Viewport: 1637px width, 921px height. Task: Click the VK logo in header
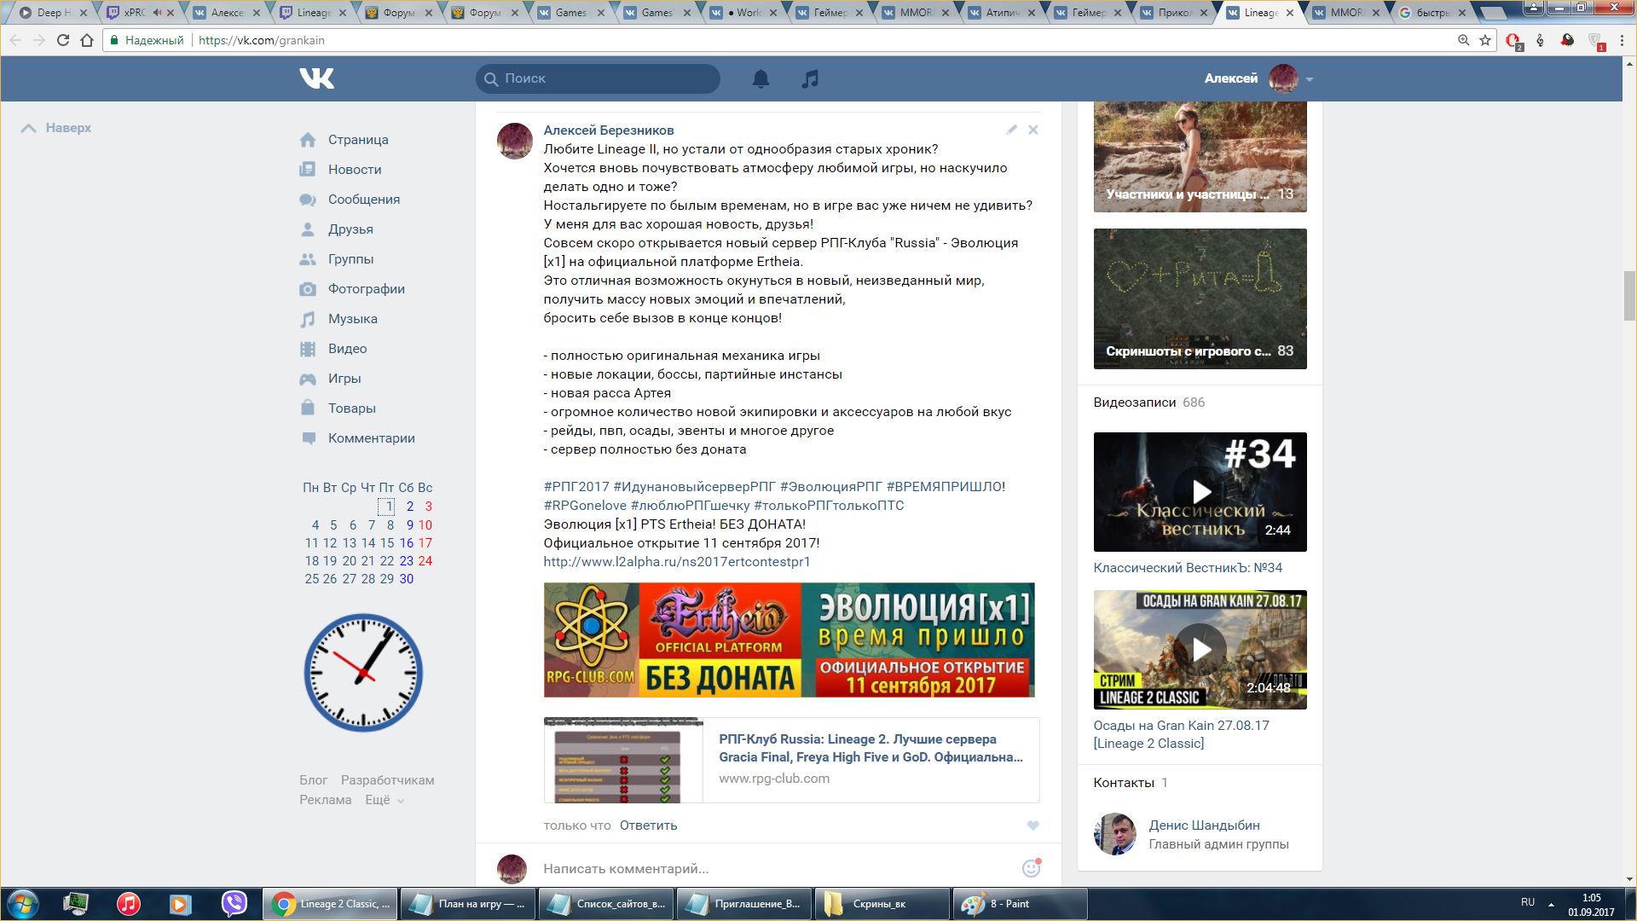point(316,78)
